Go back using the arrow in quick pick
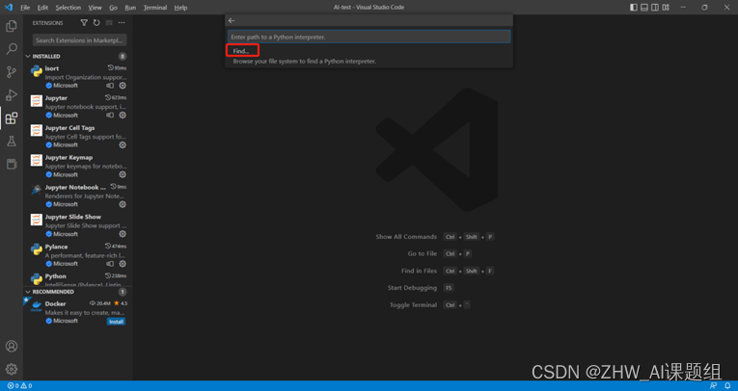The height and width of the screenshot is (391, 738). [x=232, y=20]
